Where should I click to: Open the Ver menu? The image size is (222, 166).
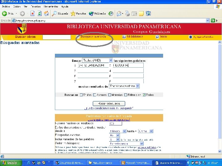[26, 6]
